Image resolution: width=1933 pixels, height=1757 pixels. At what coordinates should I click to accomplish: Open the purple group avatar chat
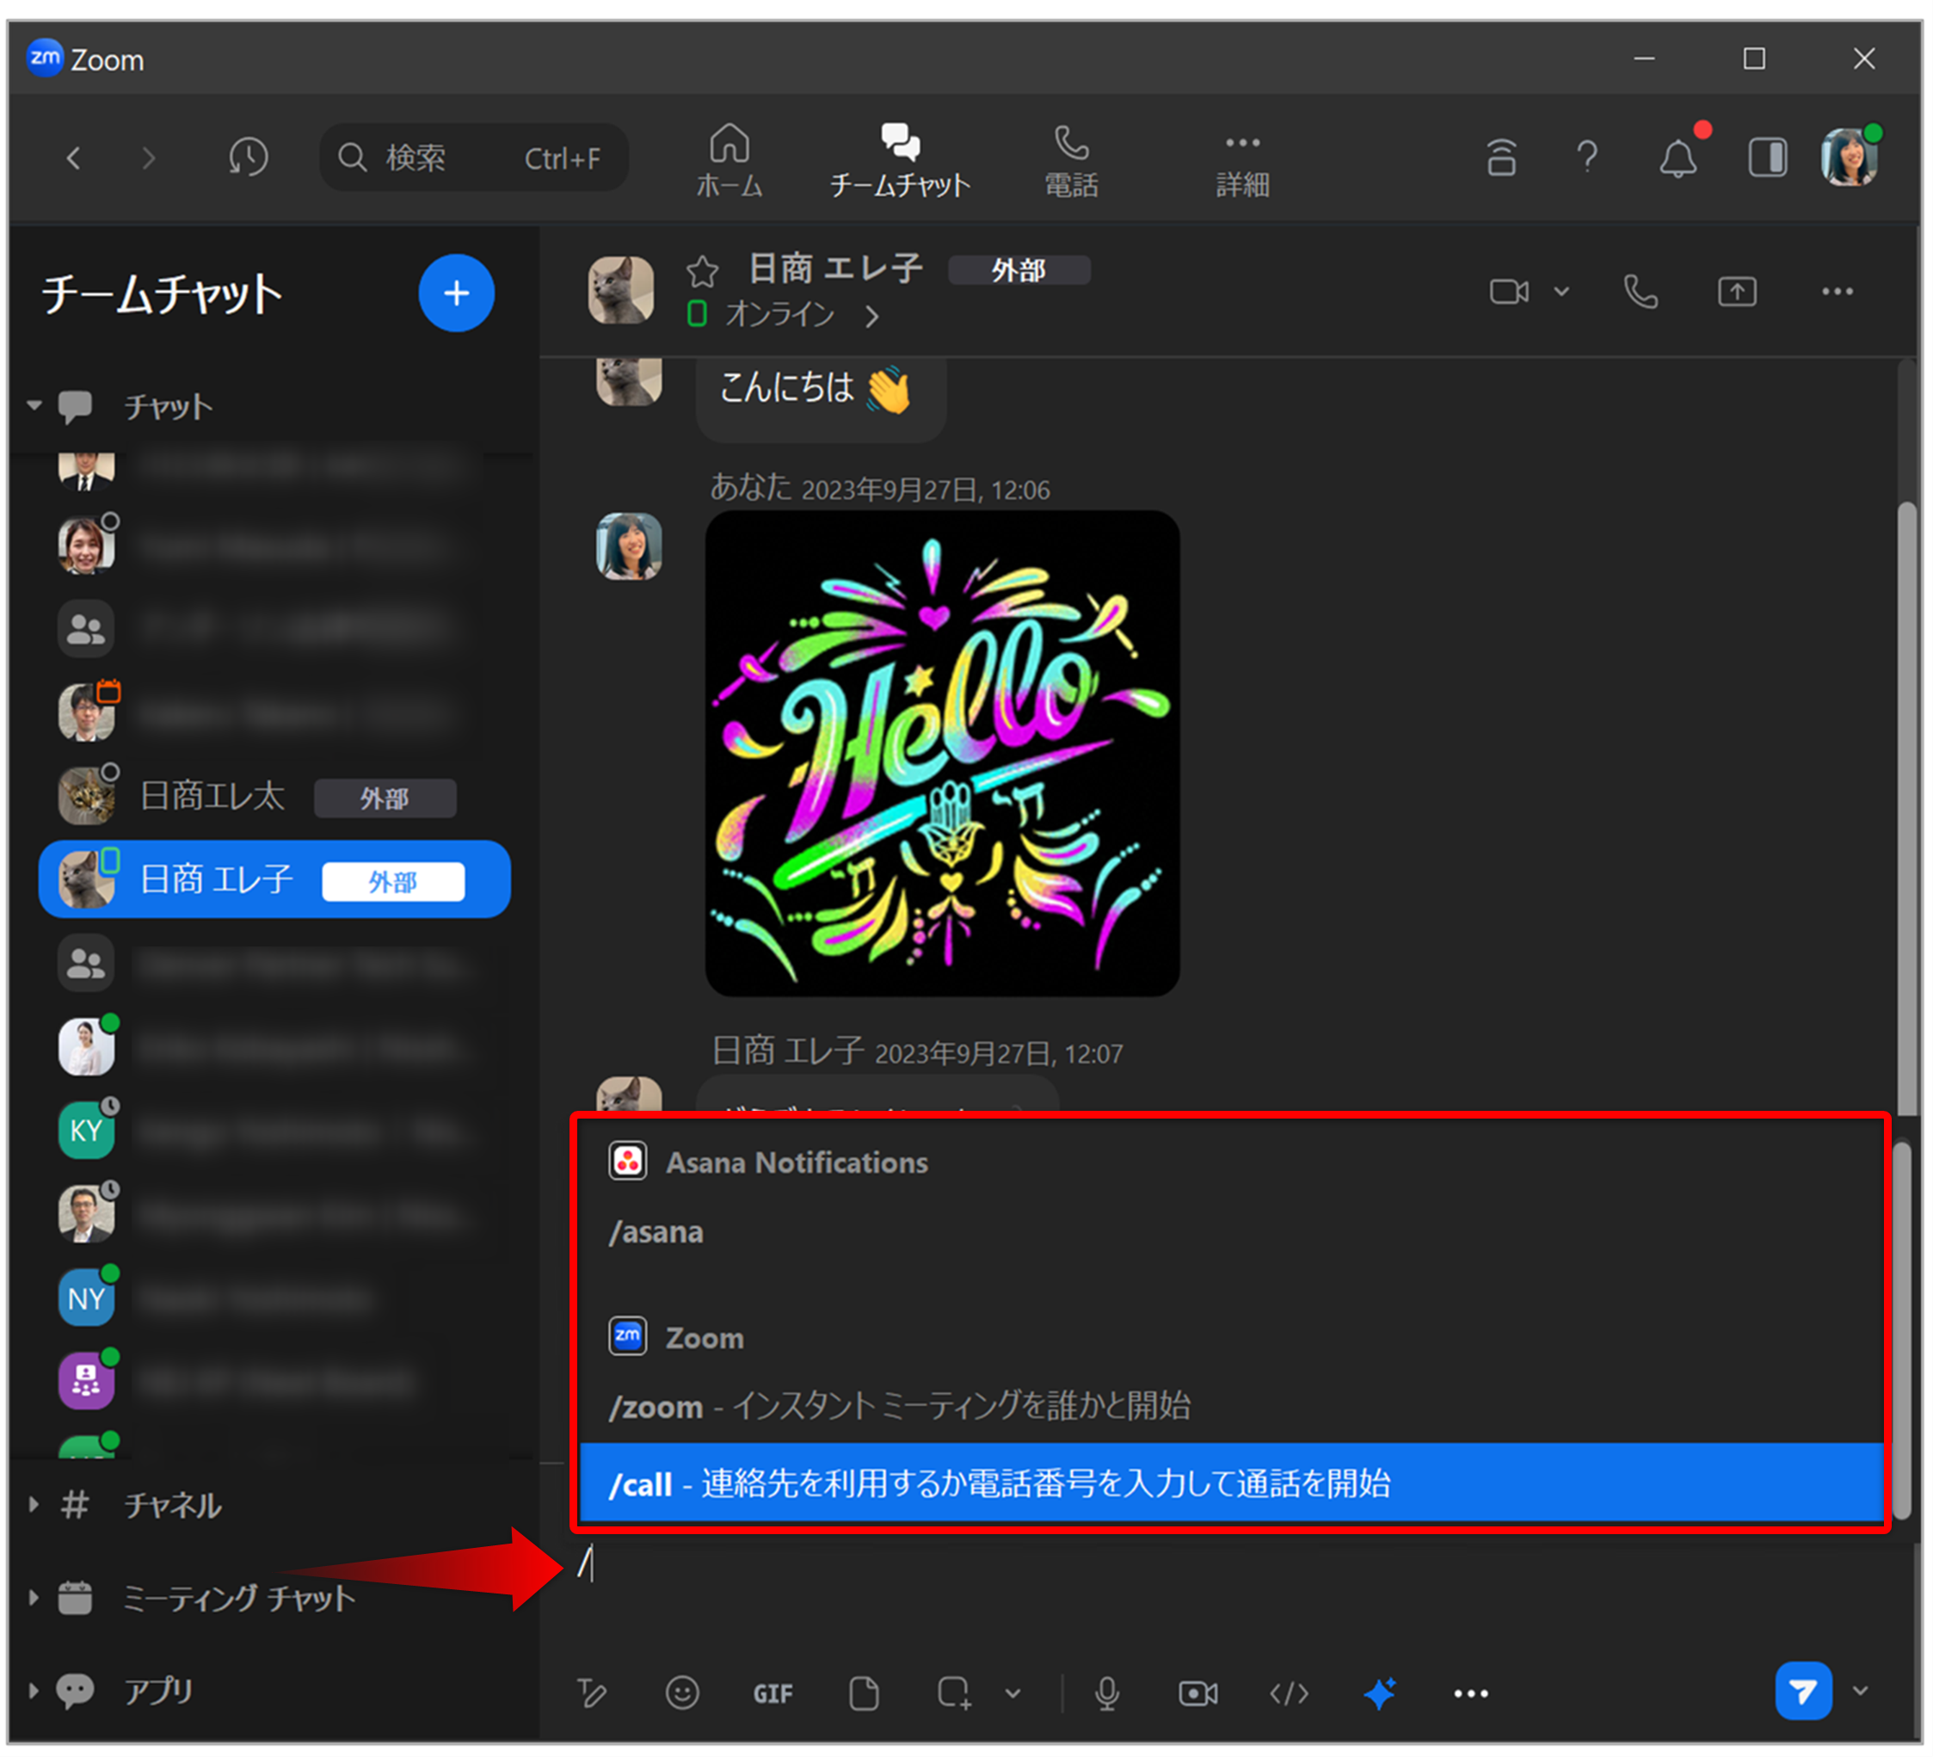pos(86,1380)
